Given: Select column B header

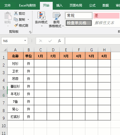Looking at the screenshot, I should [x=29, y=50].
